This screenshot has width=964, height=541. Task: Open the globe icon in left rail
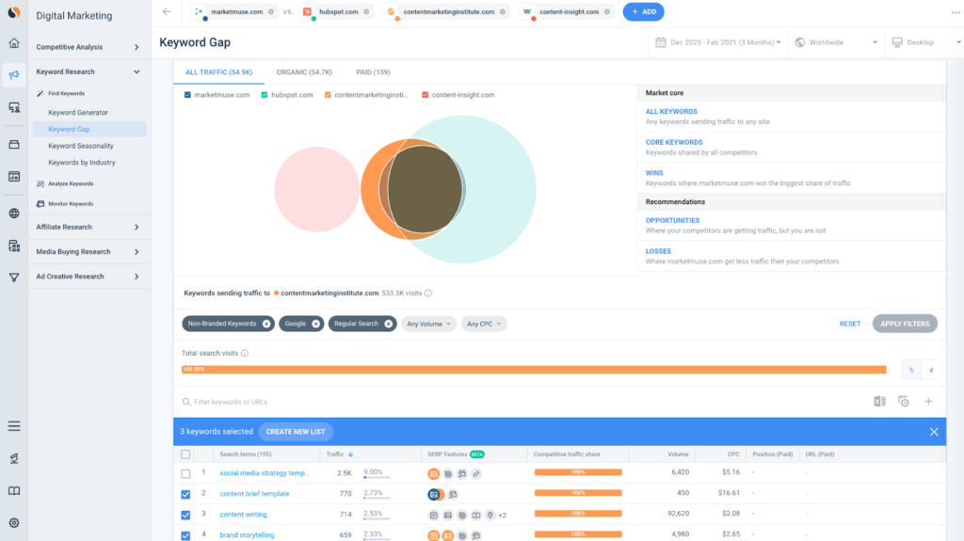coord(13,214)
